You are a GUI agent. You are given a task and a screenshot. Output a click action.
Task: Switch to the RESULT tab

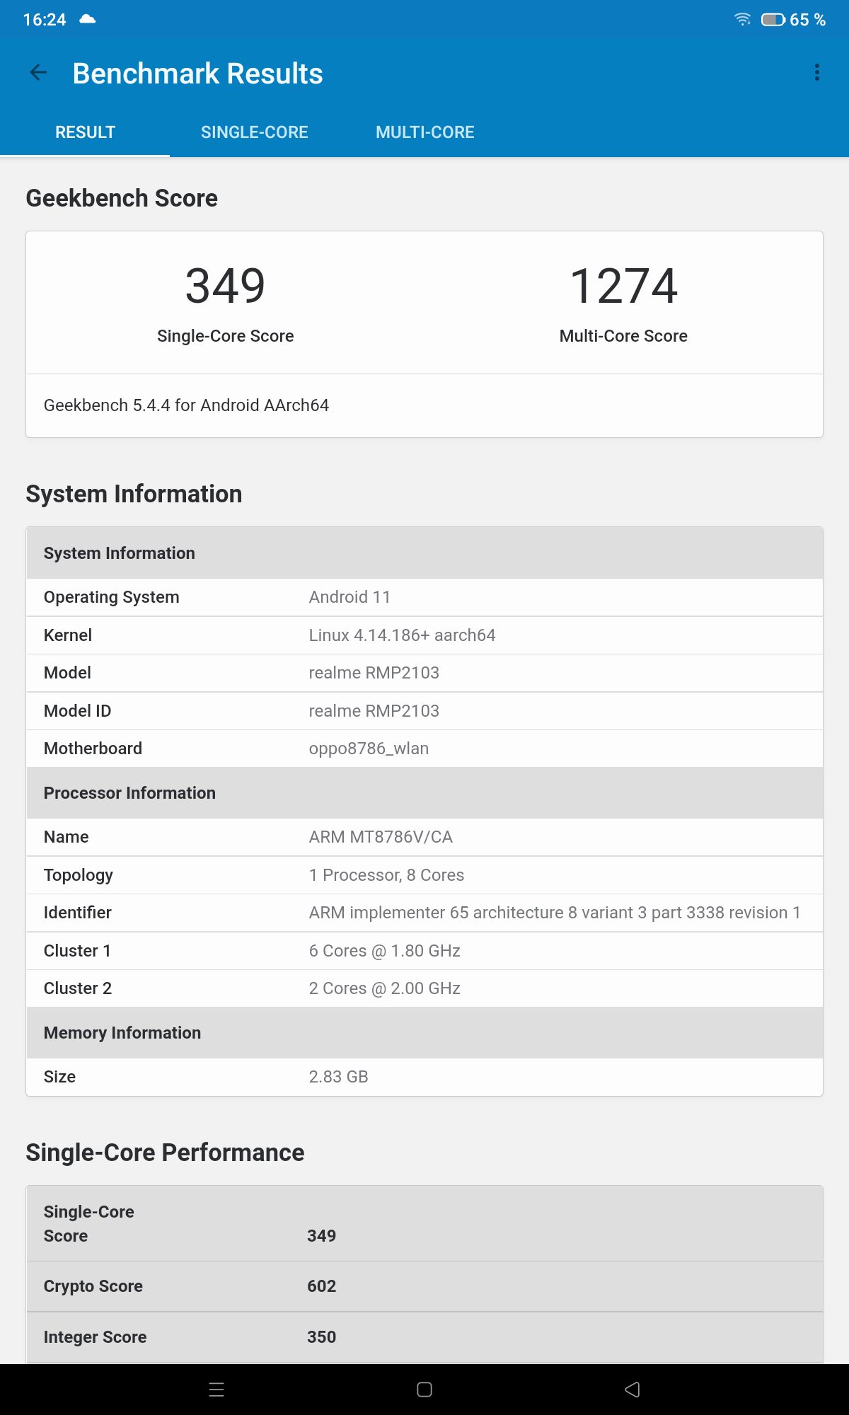coord(85,132)
